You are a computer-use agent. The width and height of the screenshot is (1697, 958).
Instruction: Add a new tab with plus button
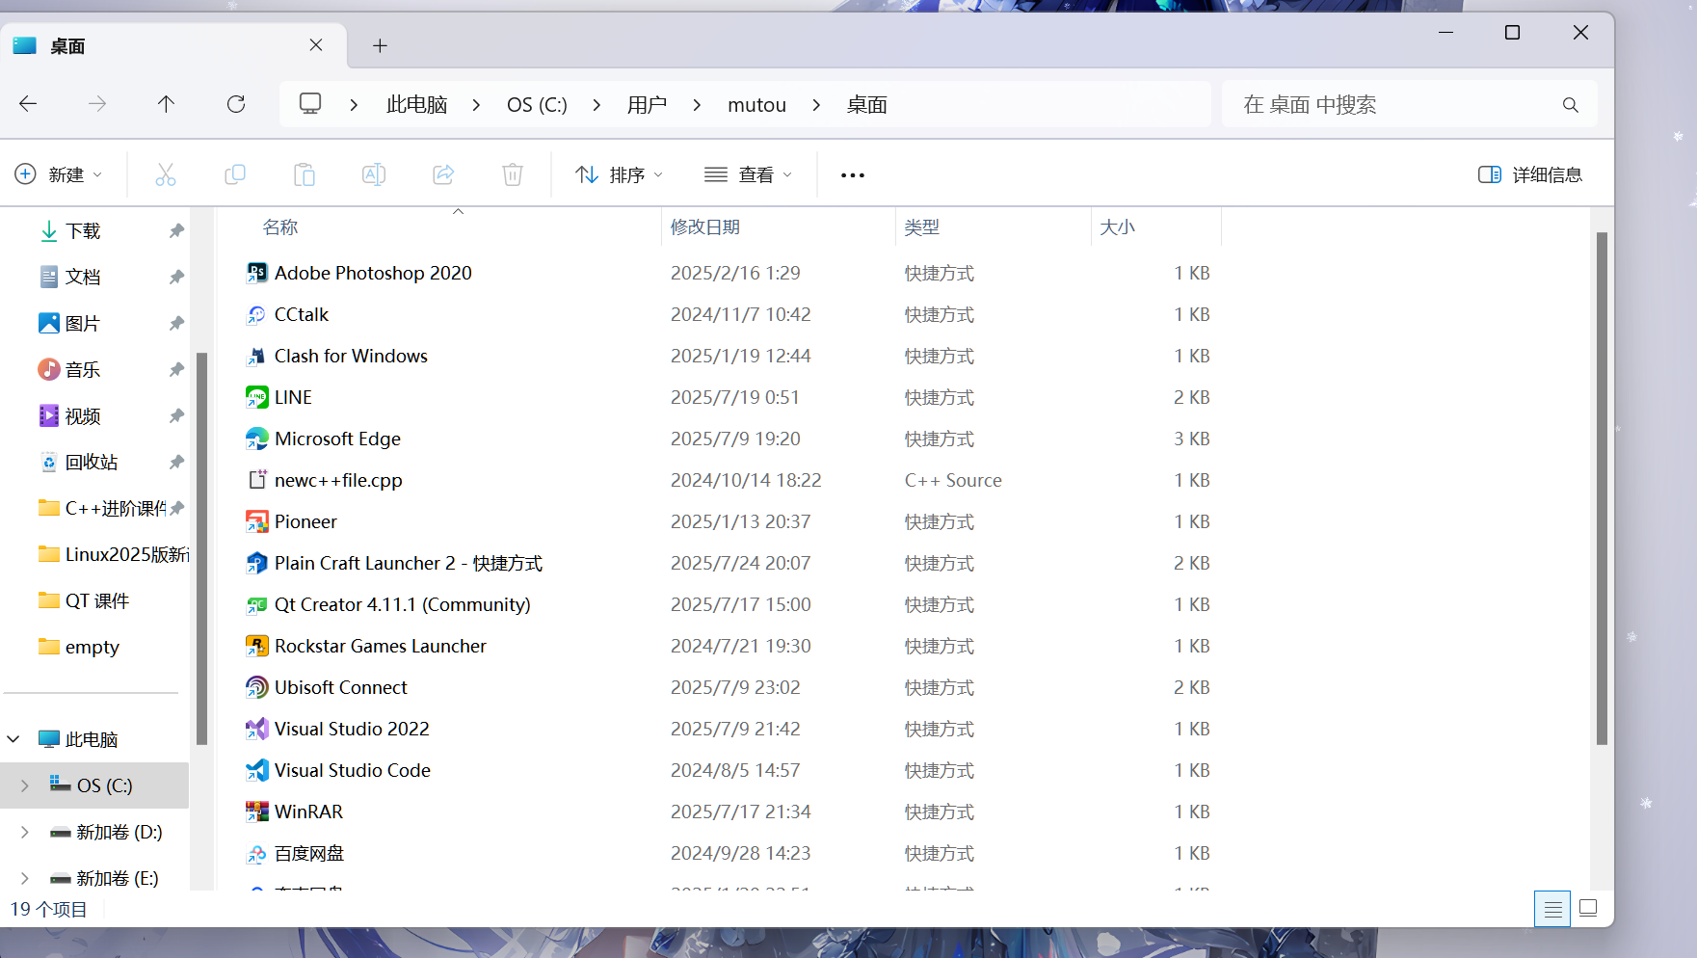point(380,45)
